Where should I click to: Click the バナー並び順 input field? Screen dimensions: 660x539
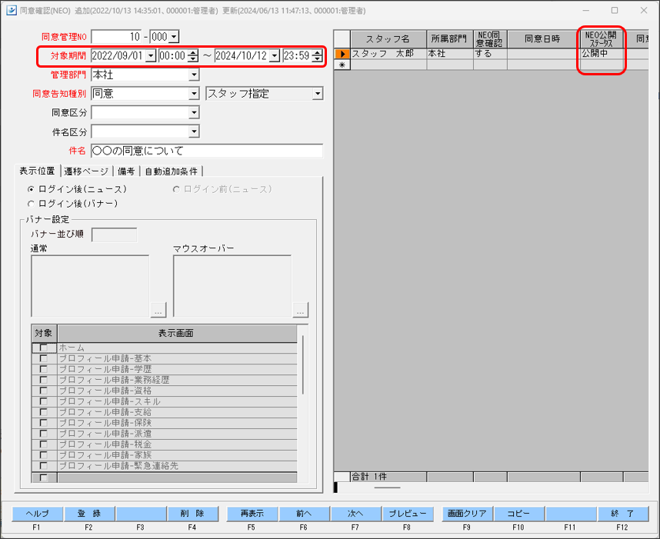114,235
